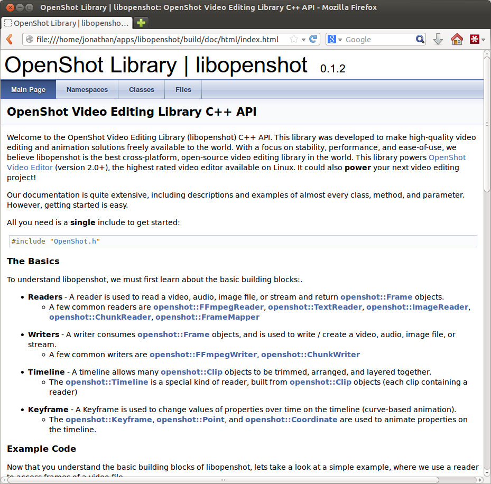Follow the openshot::FFmpegReader link
Screen dimensions: 491x484
click(x=208, y=307)
